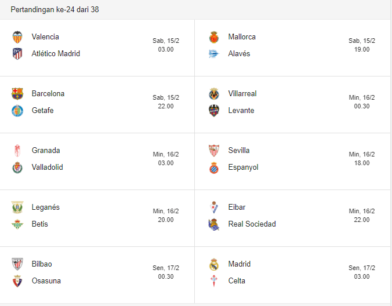Click the Levante match time 00.30
This screenshot has height=306, width=392.
362,107
